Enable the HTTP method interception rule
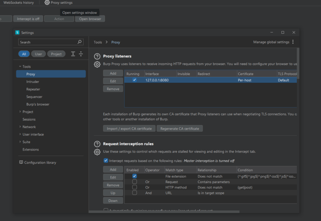The image size is (321, 221). click(135, 187)
